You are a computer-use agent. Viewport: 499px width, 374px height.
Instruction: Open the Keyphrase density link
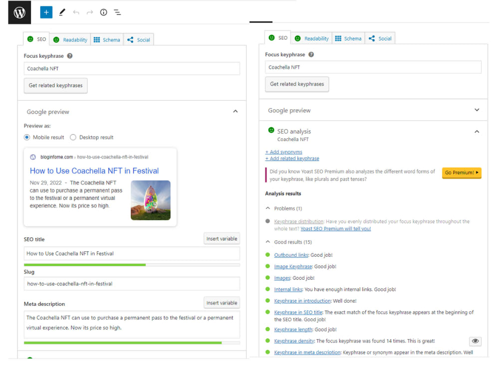(294, 341)
